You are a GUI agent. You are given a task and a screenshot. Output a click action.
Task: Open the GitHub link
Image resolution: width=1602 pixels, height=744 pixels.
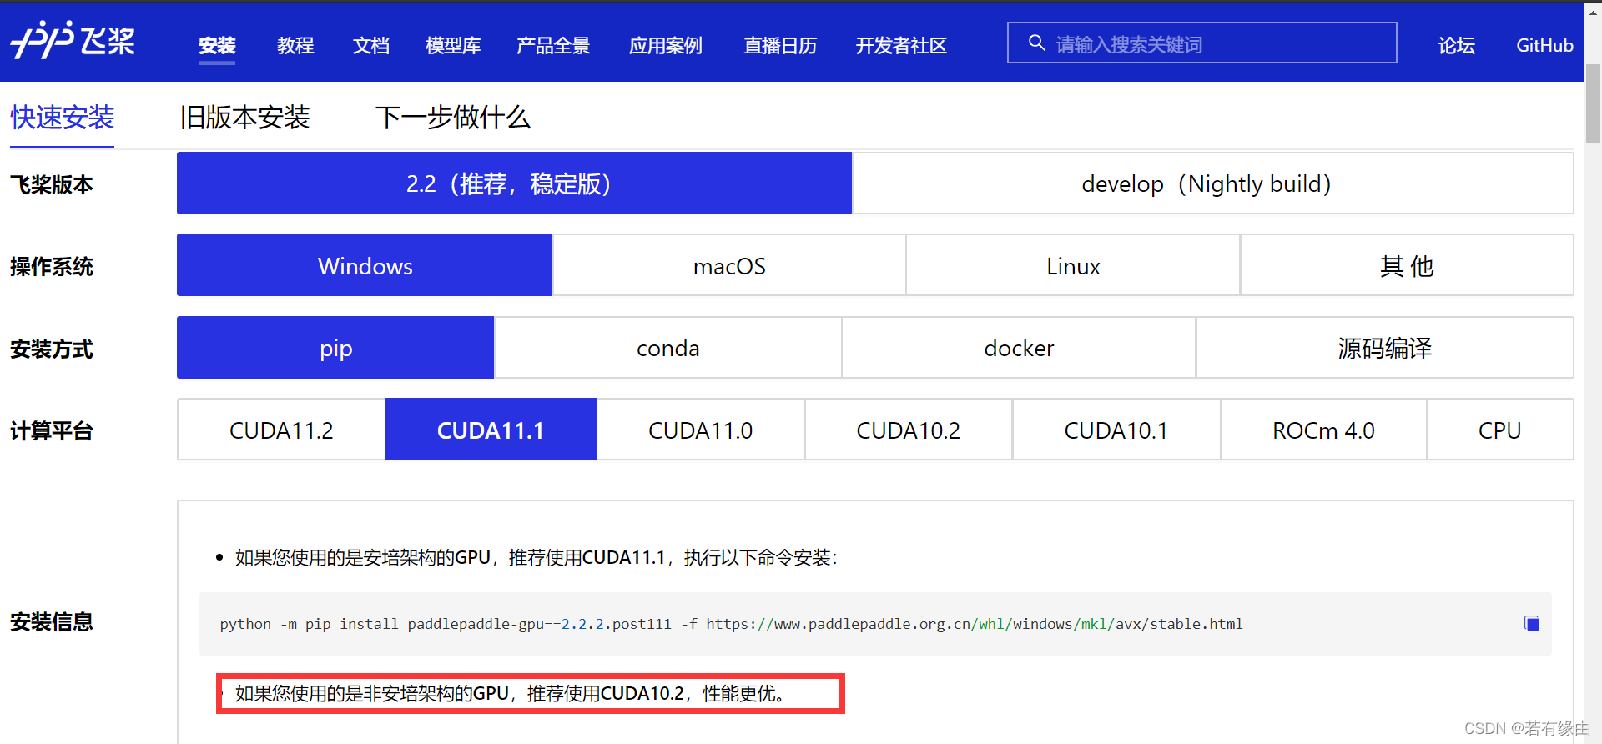pos(1544,45)
